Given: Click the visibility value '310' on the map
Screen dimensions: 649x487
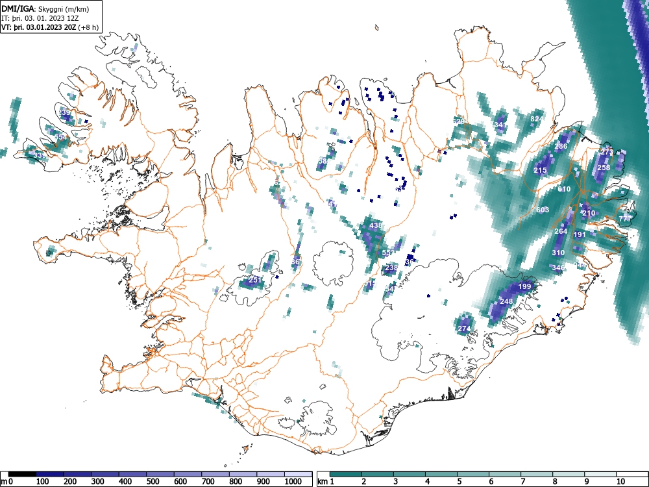Looking at the screenshot, I should tap(558, 253).
